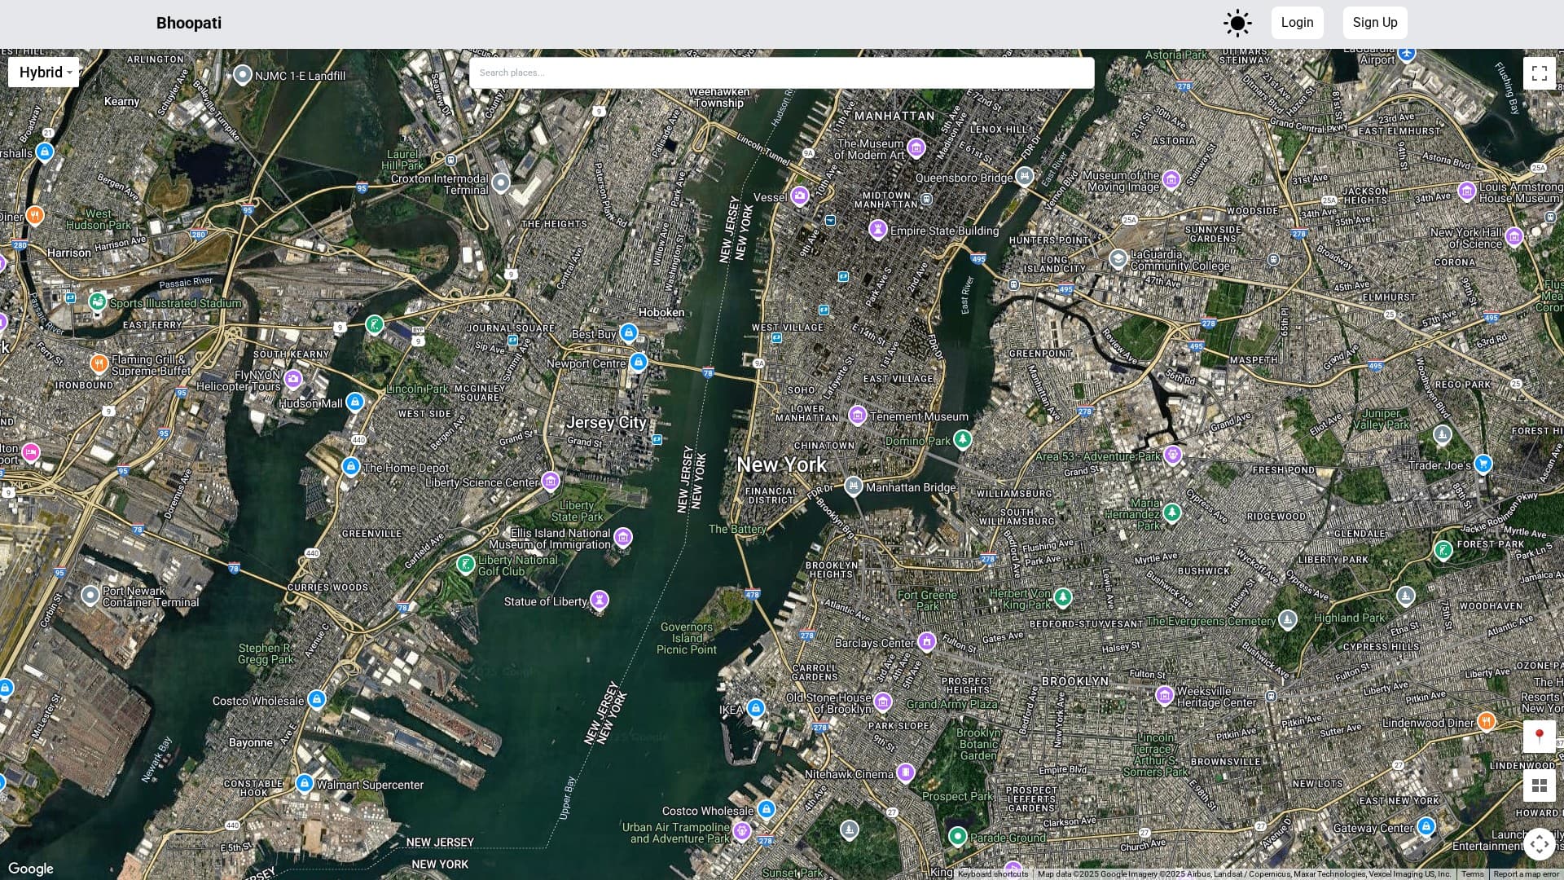Viewport: 1564px width, 880px height.
Task: Open the Keyboard shortcuts link
Action: pyautogui.click(x=992, y=874)
